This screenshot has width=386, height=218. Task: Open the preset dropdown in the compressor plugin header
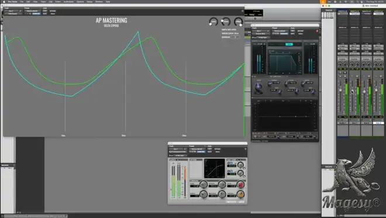pos(198,149)
